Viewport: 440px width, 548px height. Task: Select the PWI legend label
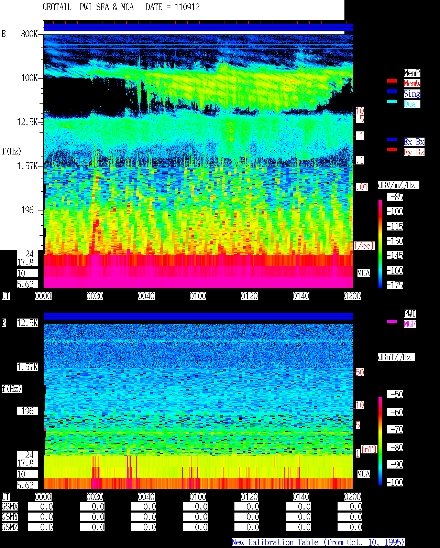[x=410, y=314]
